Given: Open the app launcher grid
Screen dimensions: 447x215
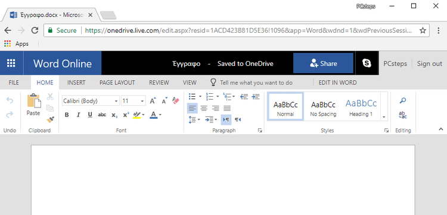Looking at the screenshot, I should pyautogui.click(x=11, y=63).
